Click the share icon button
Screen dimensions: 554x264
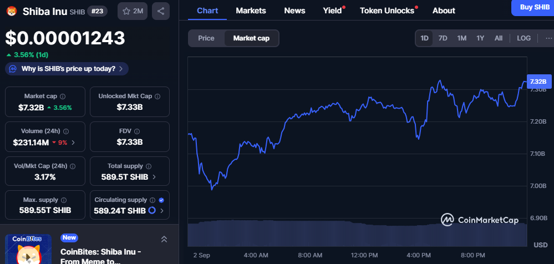(160, 11)
